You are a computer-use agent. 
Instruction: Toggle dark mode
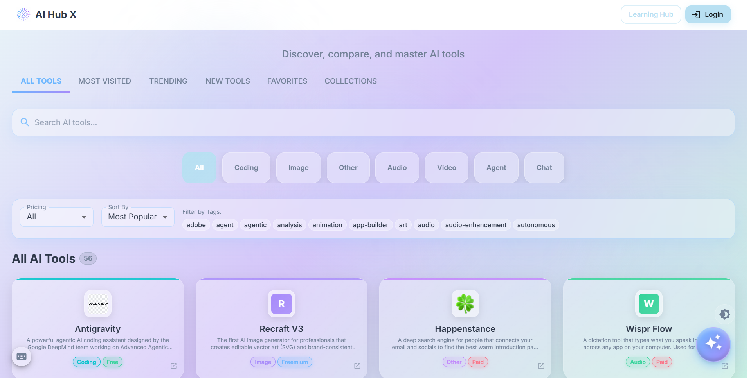click(x=725, y=314)
